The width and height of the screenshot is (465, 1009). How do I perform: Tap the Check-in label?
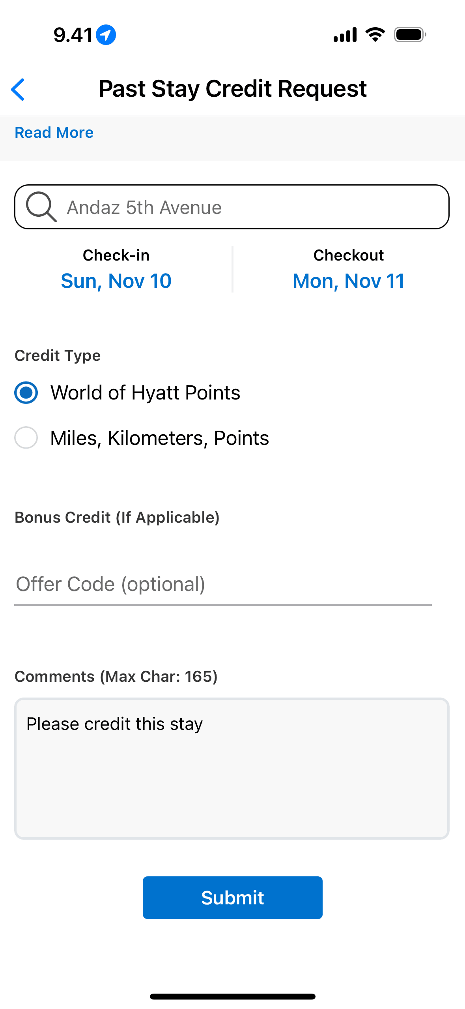[x=116, y=255]
